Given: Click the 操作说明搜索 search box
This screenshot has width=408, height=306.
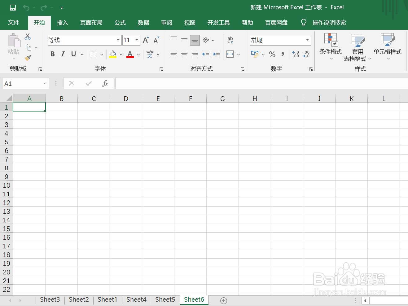Looking at the screenshot, I should coord(329,23).
